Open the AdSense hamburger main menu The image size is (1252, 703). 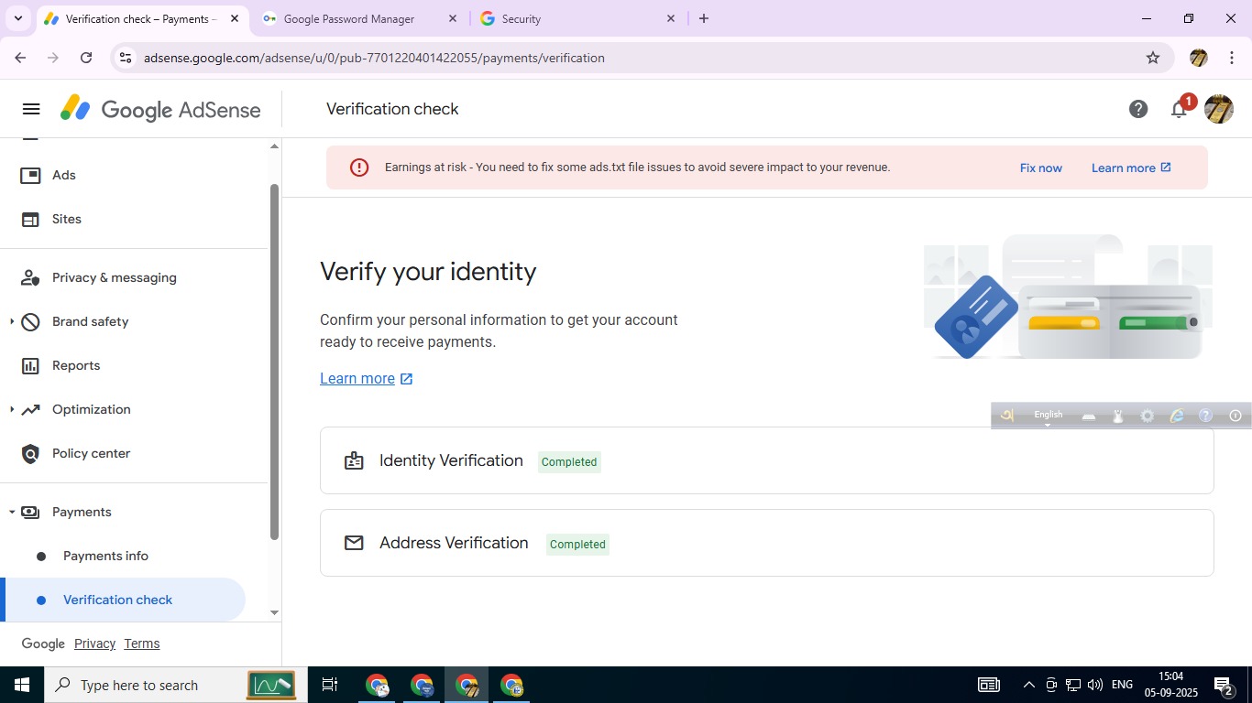pyautogui.click(x=31, y=110)
